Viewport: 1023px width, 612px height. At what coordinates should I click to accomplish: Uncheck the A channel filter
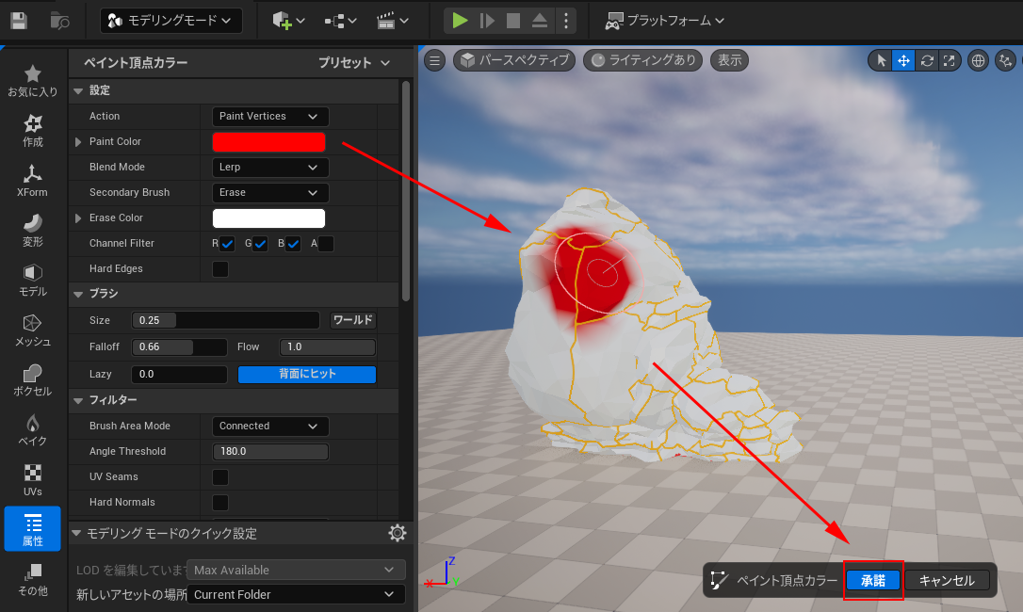click(x=324, y=243)
